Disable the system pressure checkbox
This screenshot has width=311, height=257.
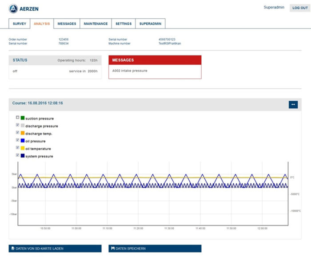[x=17, y=155]
